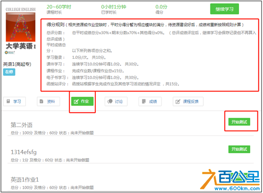Click the College English course cover image

(x=21, y=27)
